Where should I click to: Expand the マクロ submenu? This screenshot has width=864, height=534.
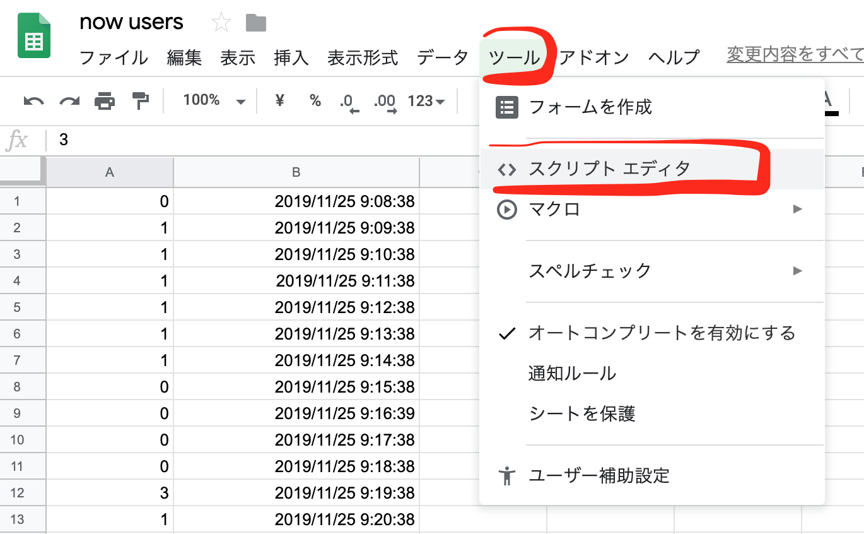click(x=651, y=209)
